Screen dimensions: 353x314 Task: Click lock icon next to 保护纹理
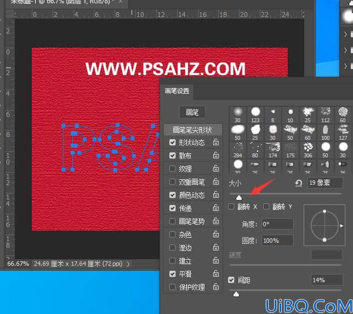216,287
